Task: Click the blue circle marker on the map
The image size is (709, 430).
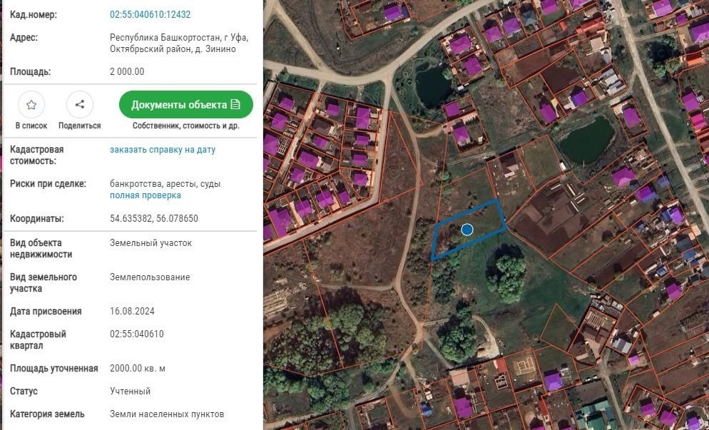Action: [x=467, y=230]
